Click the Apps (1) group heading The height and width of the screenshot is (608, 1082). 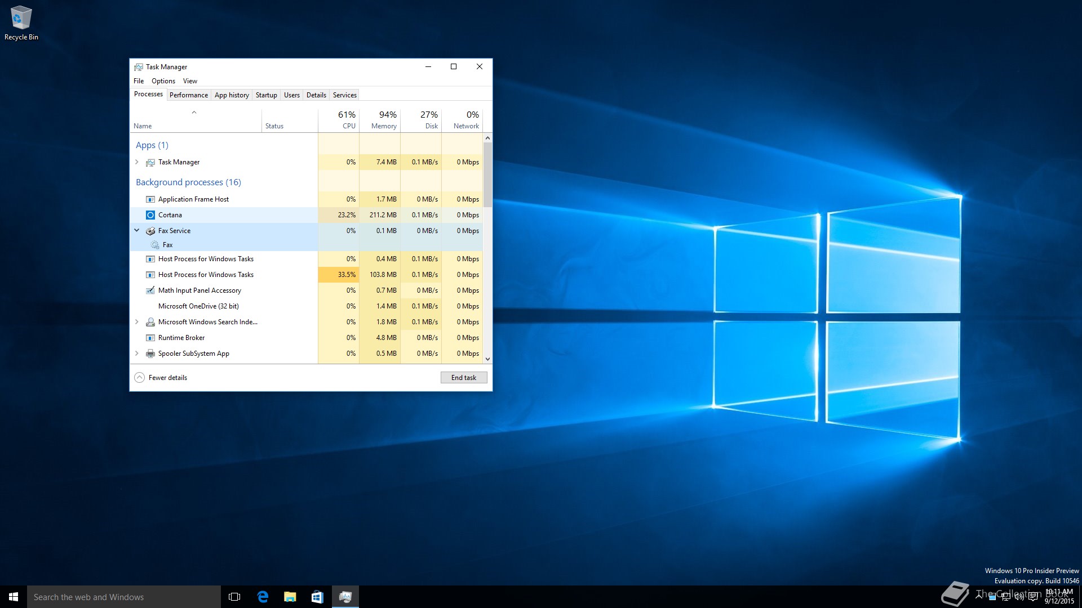152,145
